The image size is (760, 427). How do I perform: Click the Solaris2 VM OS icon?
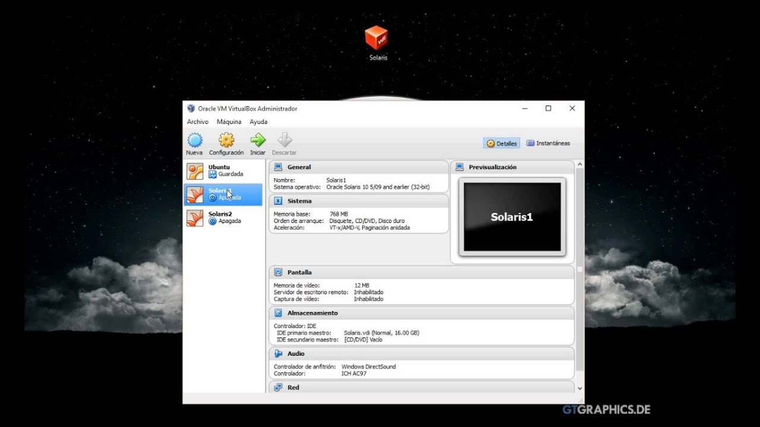click(x=195, y=218)
